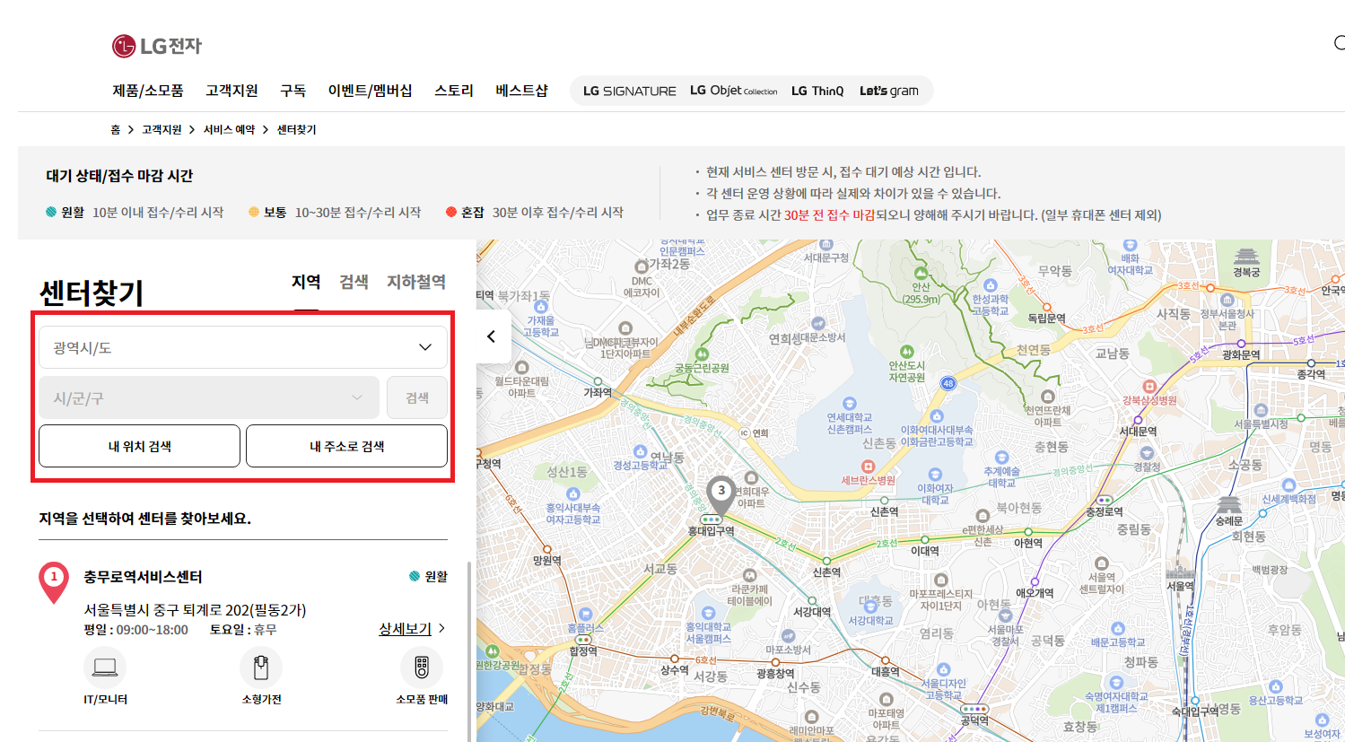Open the 이벤트/멤버십 menu
This screenshot has width=1345, height=742.
(x=371, y=91)
